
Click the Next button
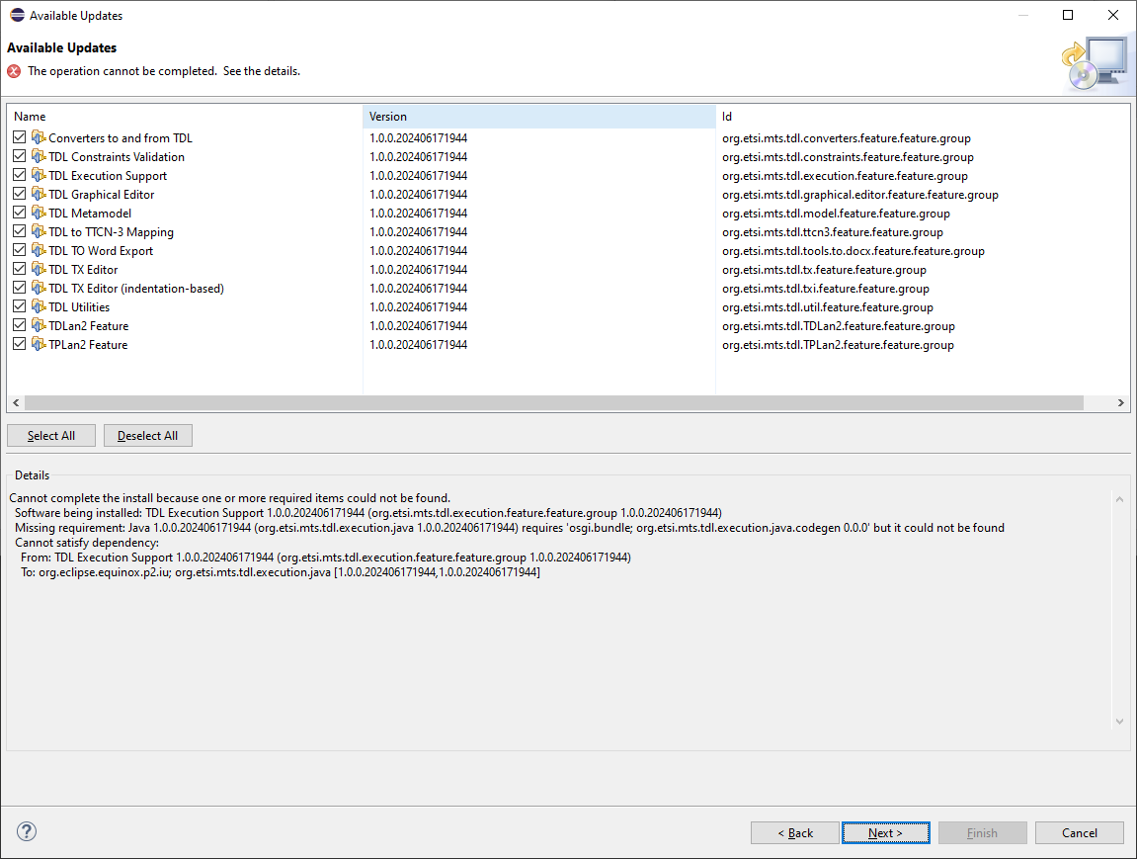click(885, 833)
